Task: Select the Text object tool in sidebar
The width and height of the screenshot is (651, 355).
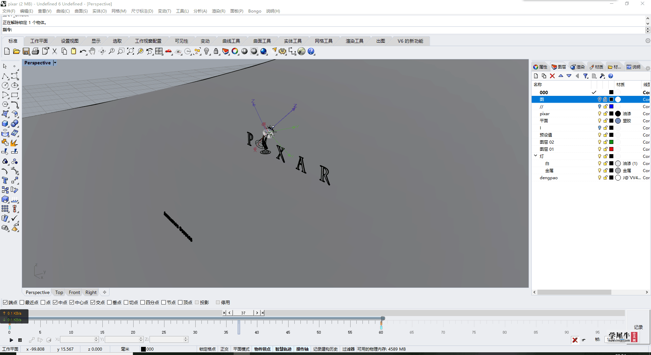Action: [x=5, y=180]
